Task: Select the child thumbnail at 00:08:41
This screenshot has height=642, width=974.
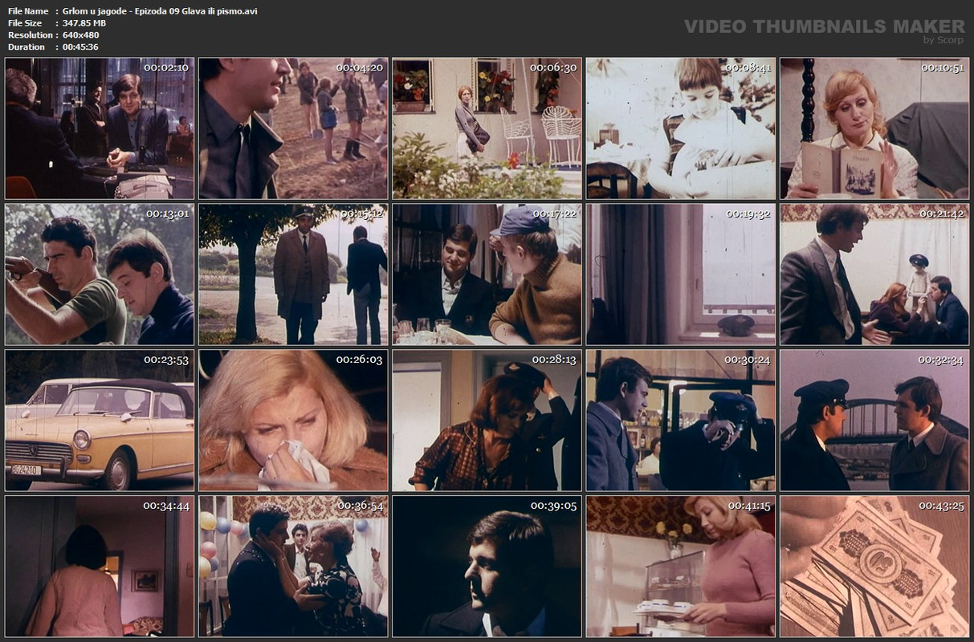Action: [681, 128]
